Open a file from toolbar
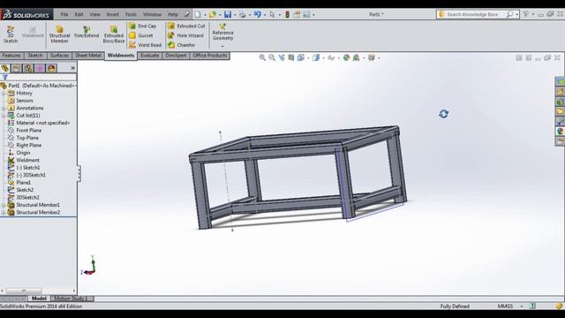The image size is (565, 318). [213, 14]
